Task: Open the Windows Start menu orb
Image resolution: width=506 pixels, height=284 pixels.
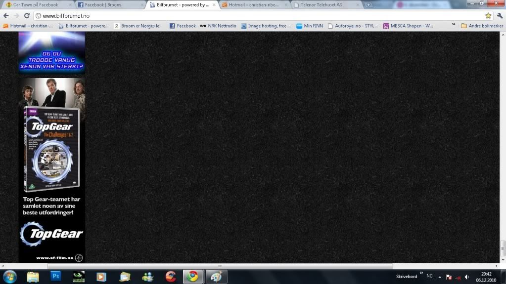Action: pyautogui.click(x=10, y=276)
